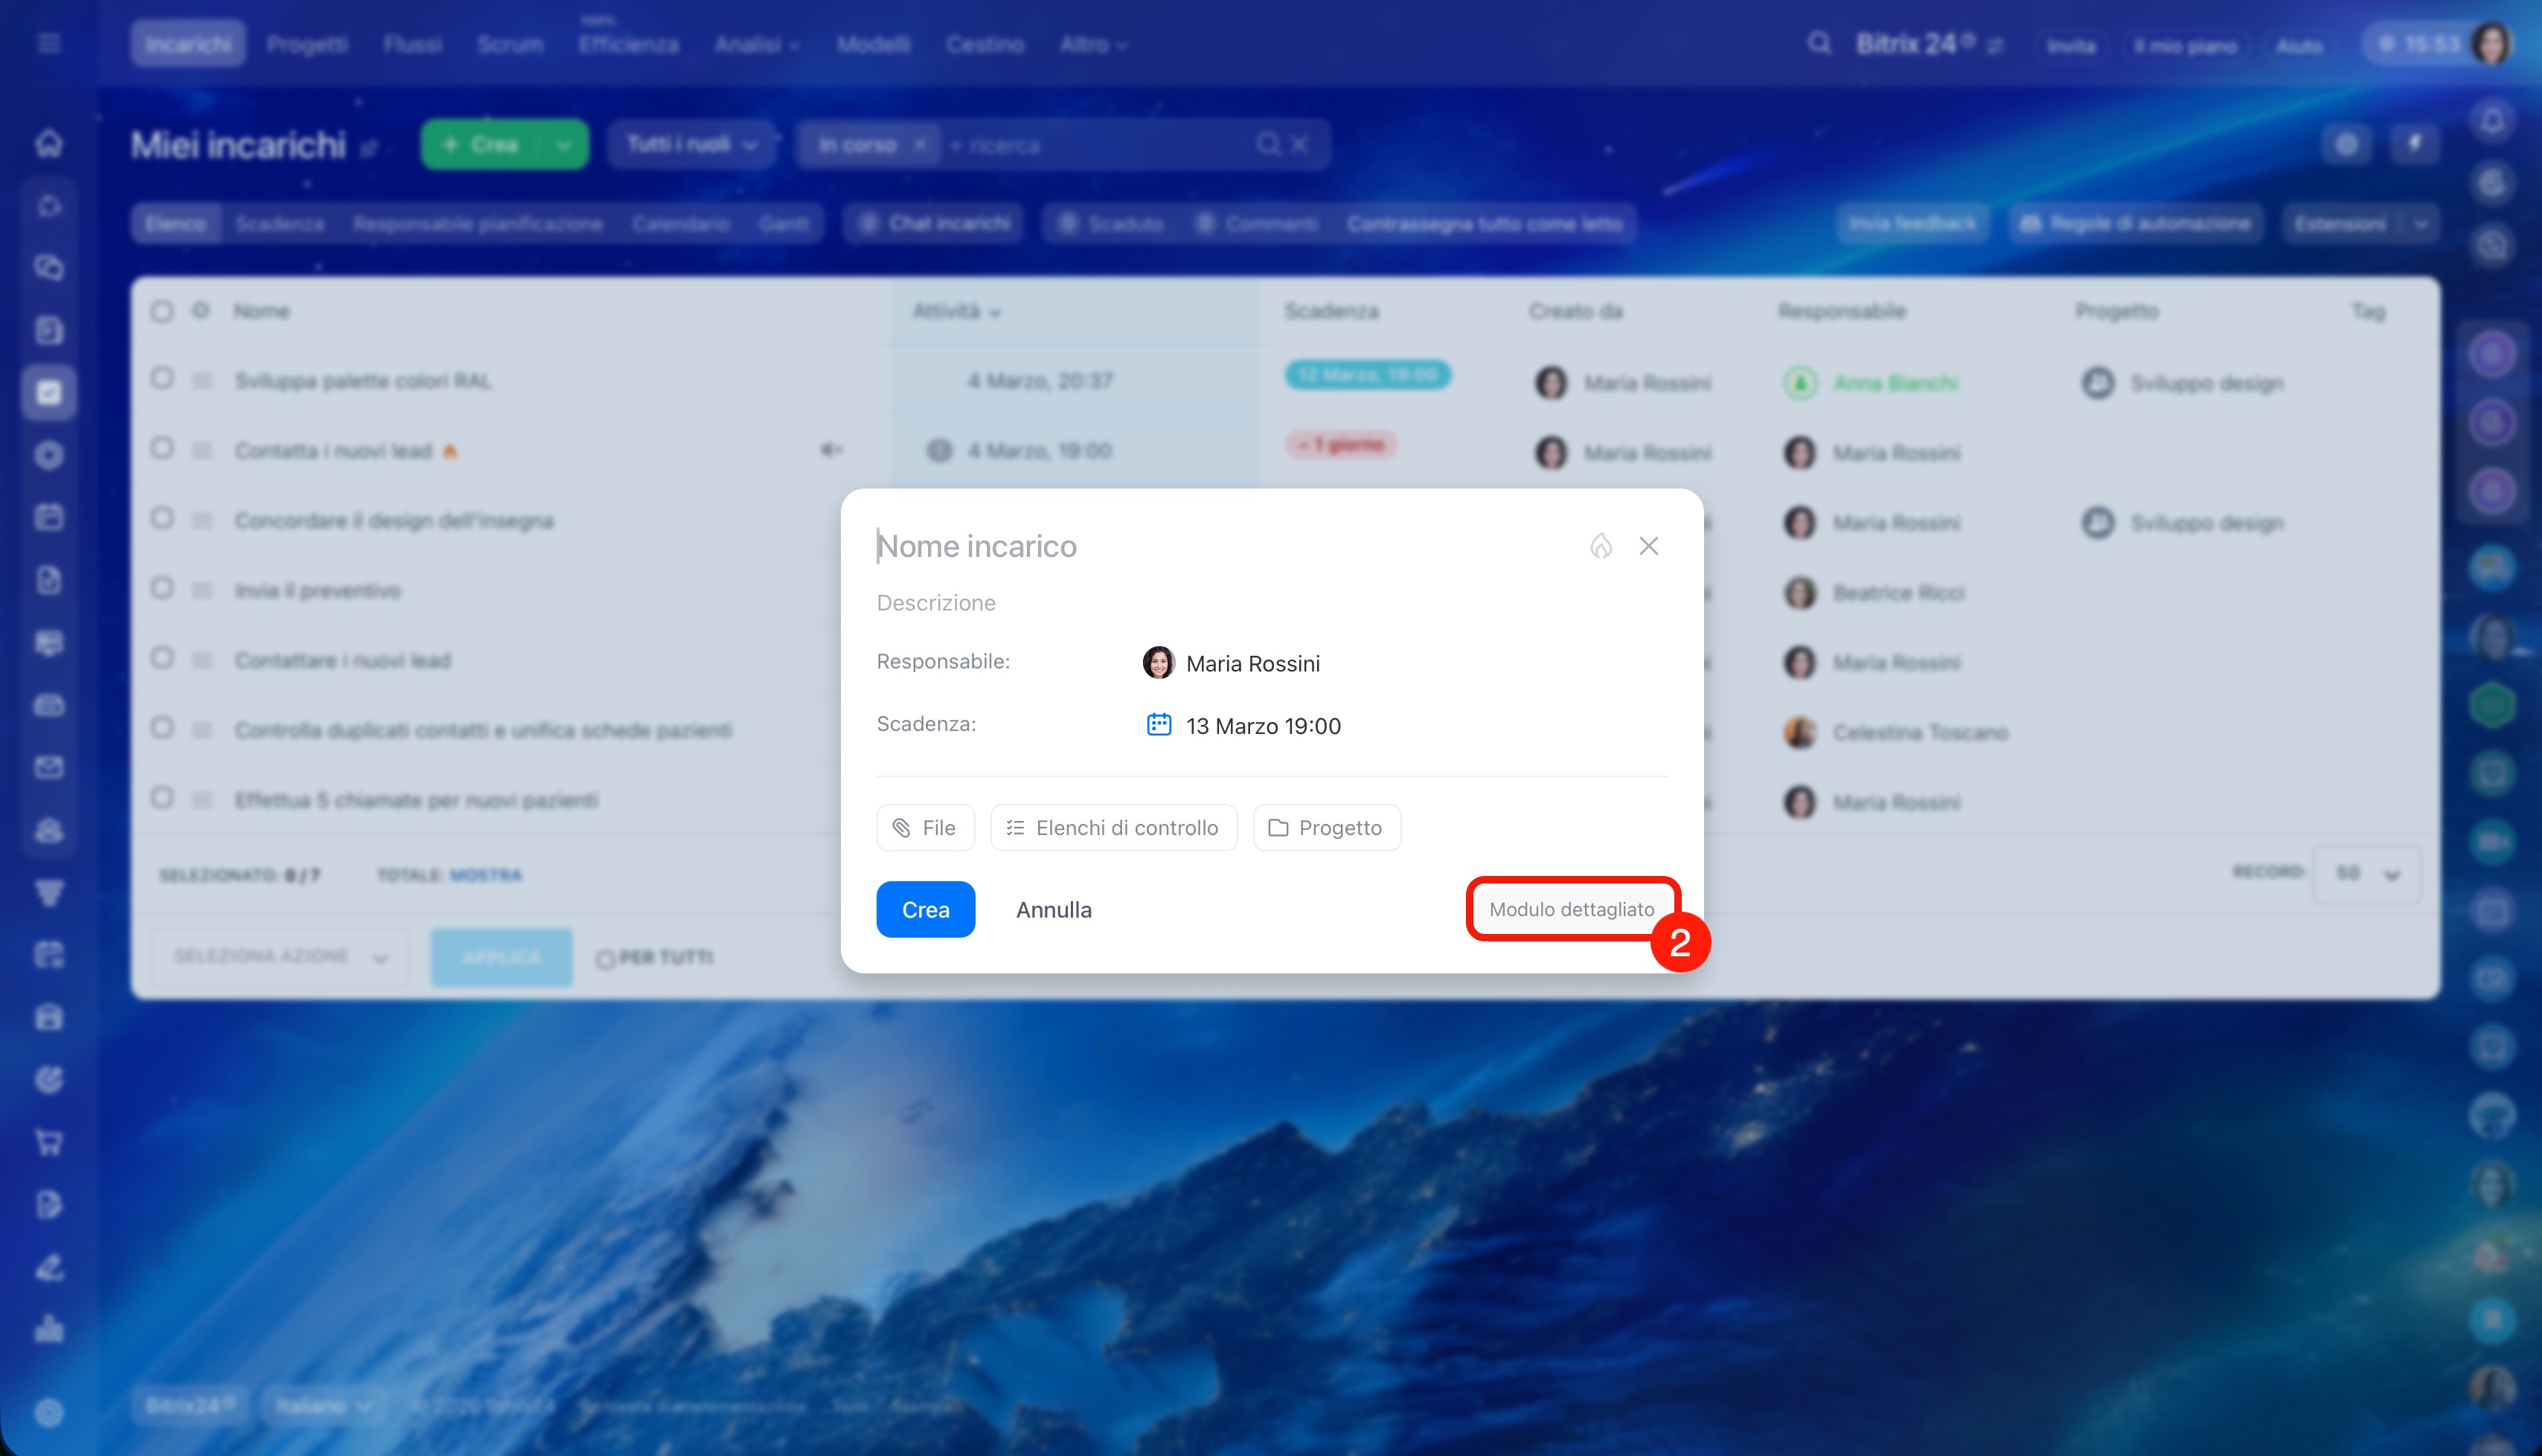Click the blue Crea button in dialog

[926, 910]
